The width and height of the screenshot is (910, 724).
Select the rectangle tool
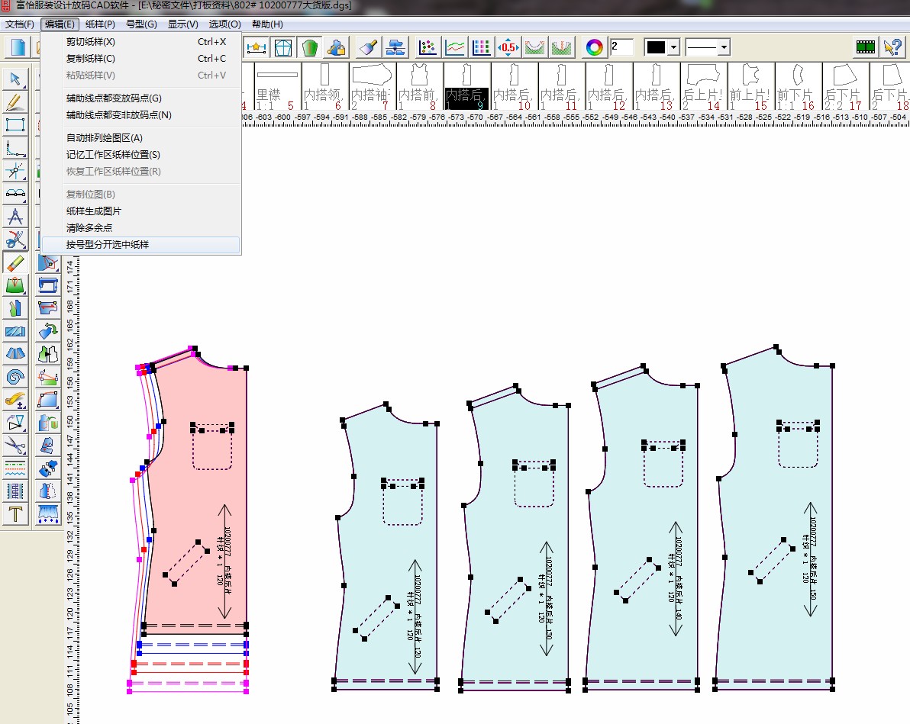coord(15,125)
